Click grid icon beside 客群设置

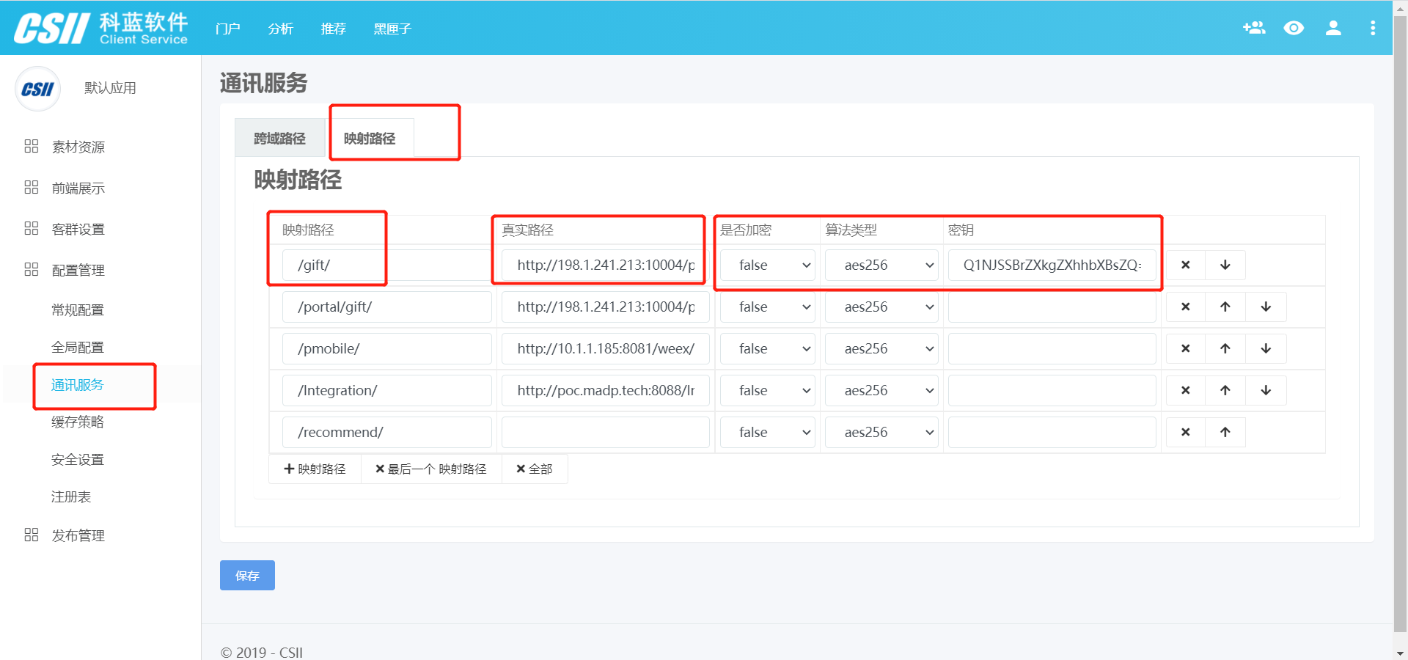[x=32, y=228]
